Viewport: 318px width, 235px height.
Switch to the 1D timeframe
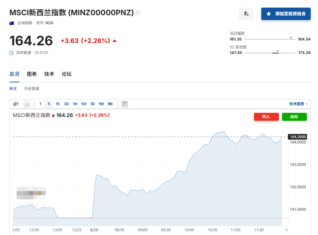pos(92,104)
